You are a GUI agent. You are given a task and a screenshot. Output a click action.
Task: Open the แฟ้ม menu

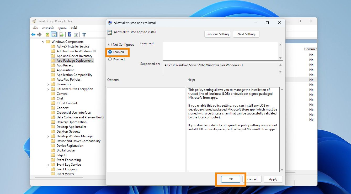[x=35, y=28]
